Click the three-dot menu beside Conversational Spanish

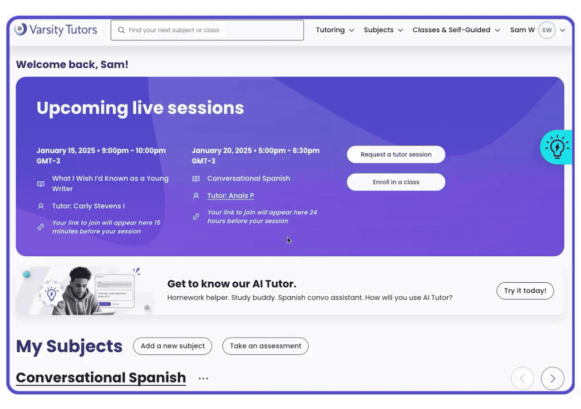click(203, 378)
